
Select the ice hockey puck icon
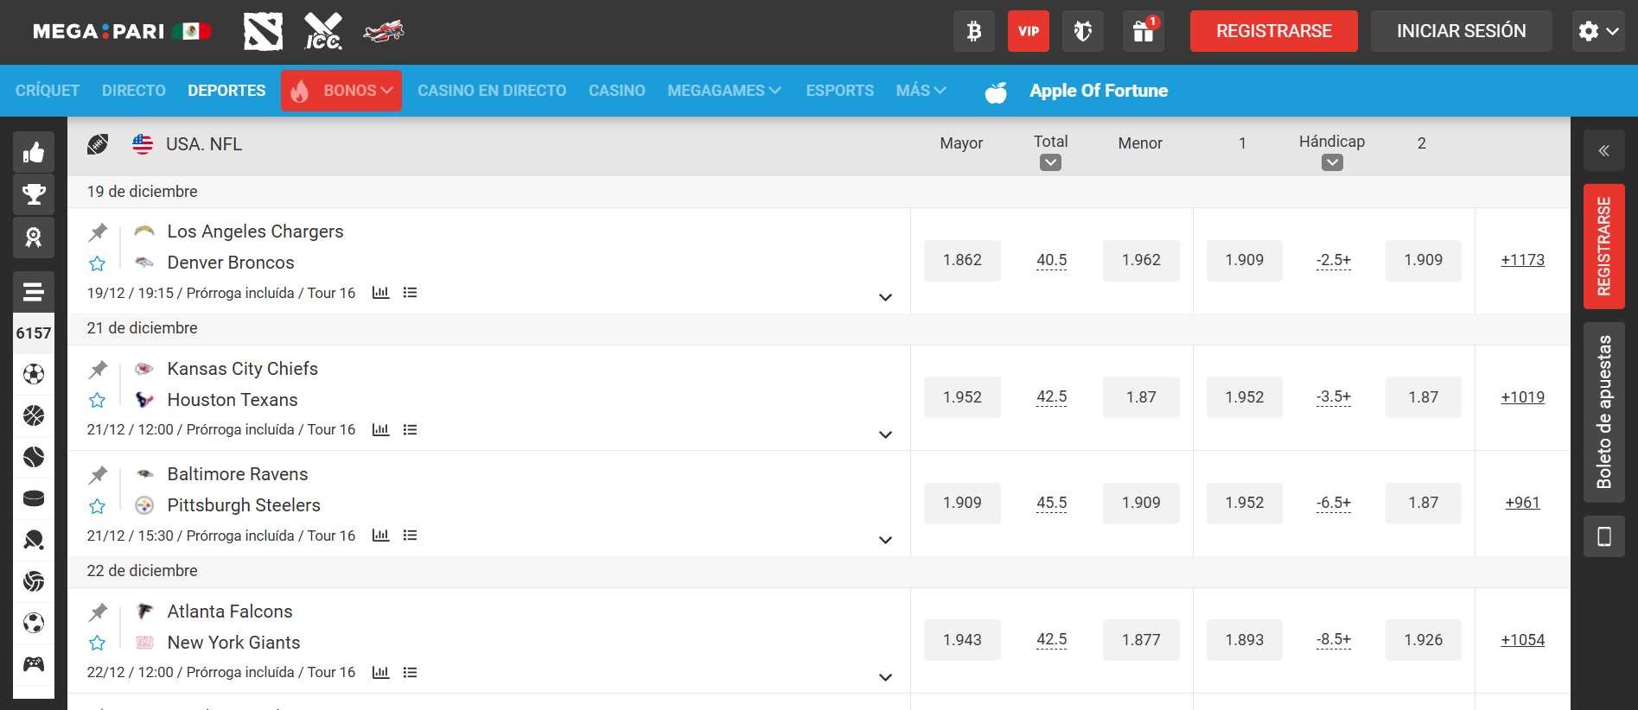[34, 498]
